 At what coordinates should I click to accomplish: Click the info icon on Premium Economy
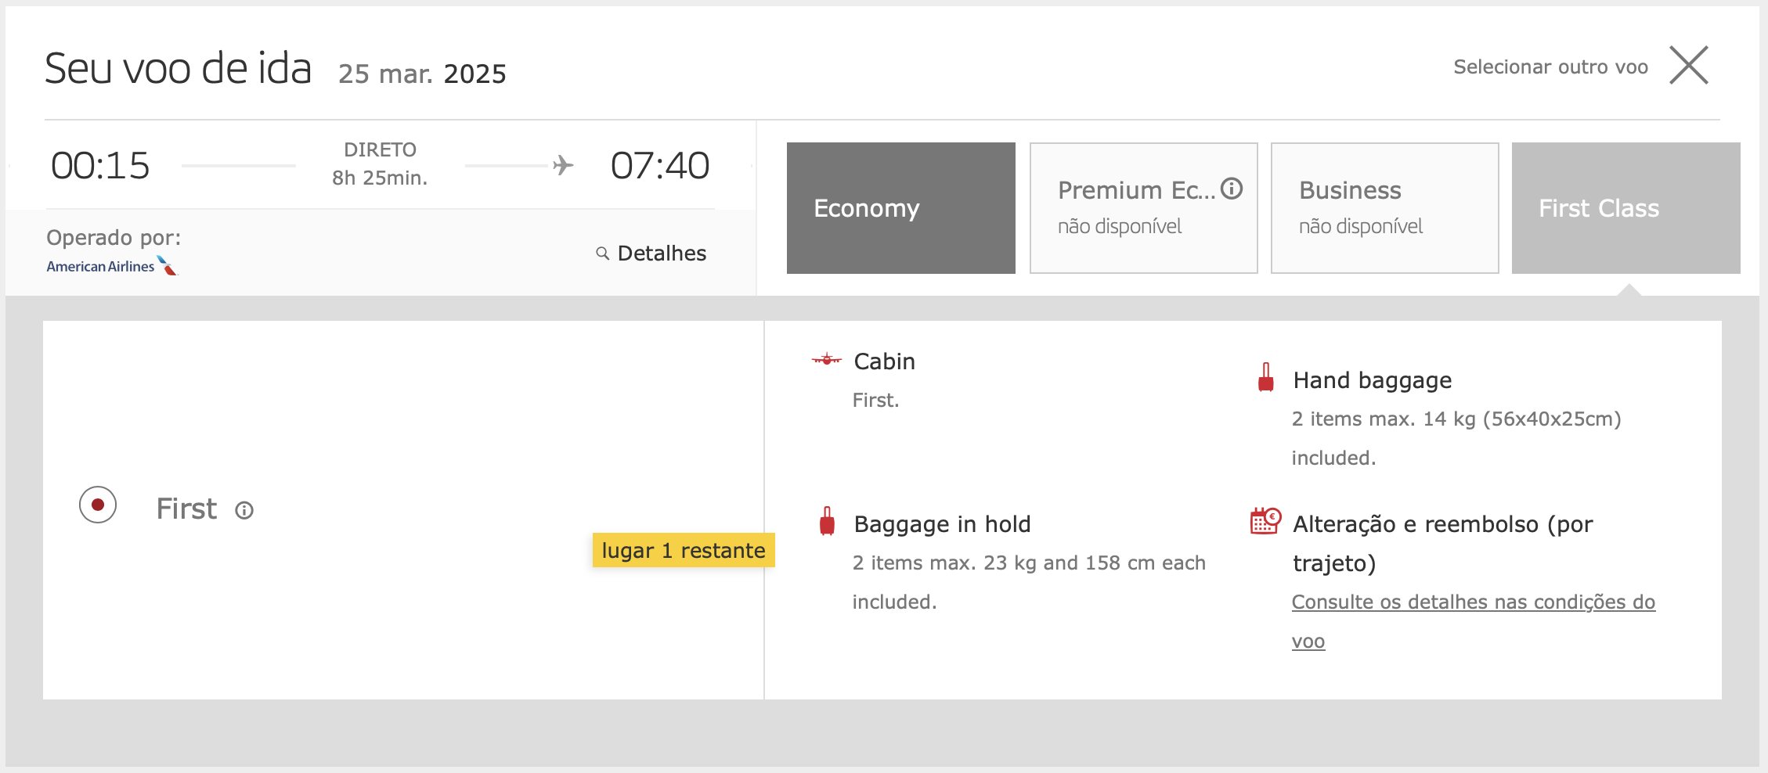click(1232, 189)
